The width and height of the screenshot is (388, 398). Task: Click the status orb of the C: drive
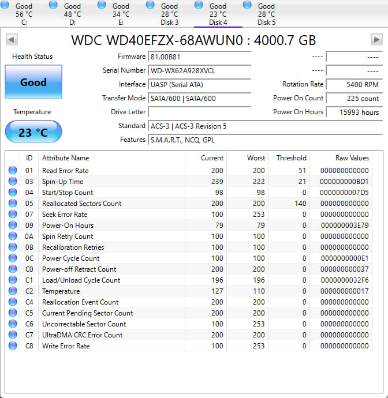tap(5, 4)
